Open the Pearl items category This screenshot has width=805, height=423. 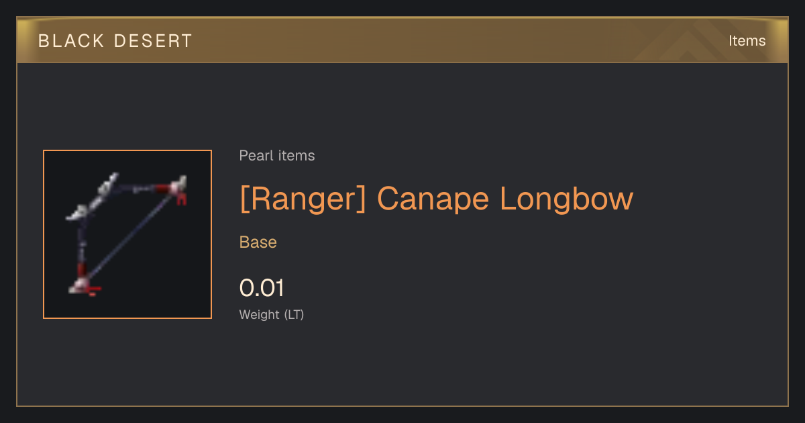pos(277,156)
